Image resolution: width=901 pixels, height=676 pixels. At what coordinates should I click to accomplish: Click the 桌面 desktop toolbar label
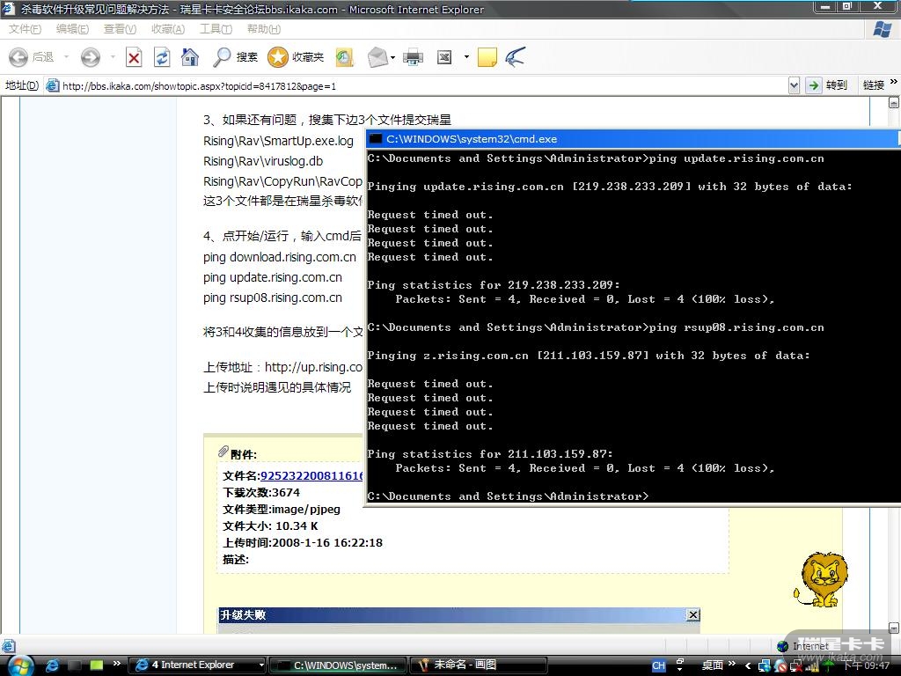tap(713, 665)
